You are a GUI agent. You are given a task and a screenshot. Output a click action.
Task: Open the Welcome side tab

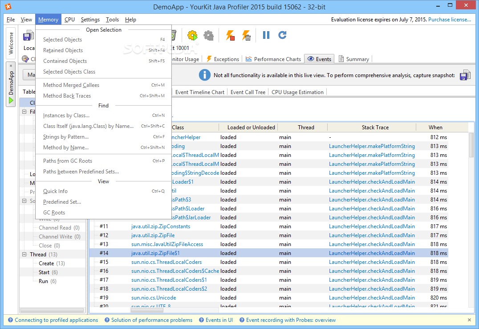11,43
